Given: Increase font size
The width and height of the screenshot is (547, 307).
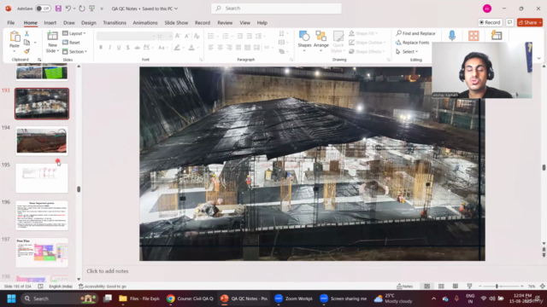Looking at the screenshot, I should [x=178, y=36].
